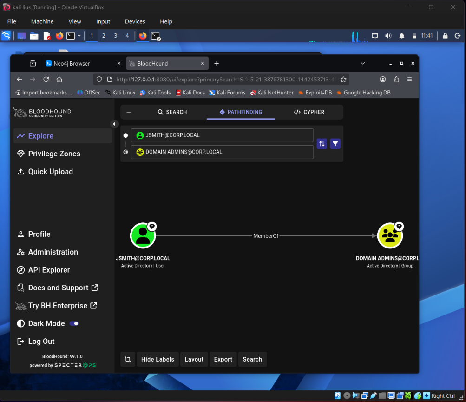The height and width of the screenshot is (402, 466).
Task: Crop or fit graph to view
Action: (128, 359)
